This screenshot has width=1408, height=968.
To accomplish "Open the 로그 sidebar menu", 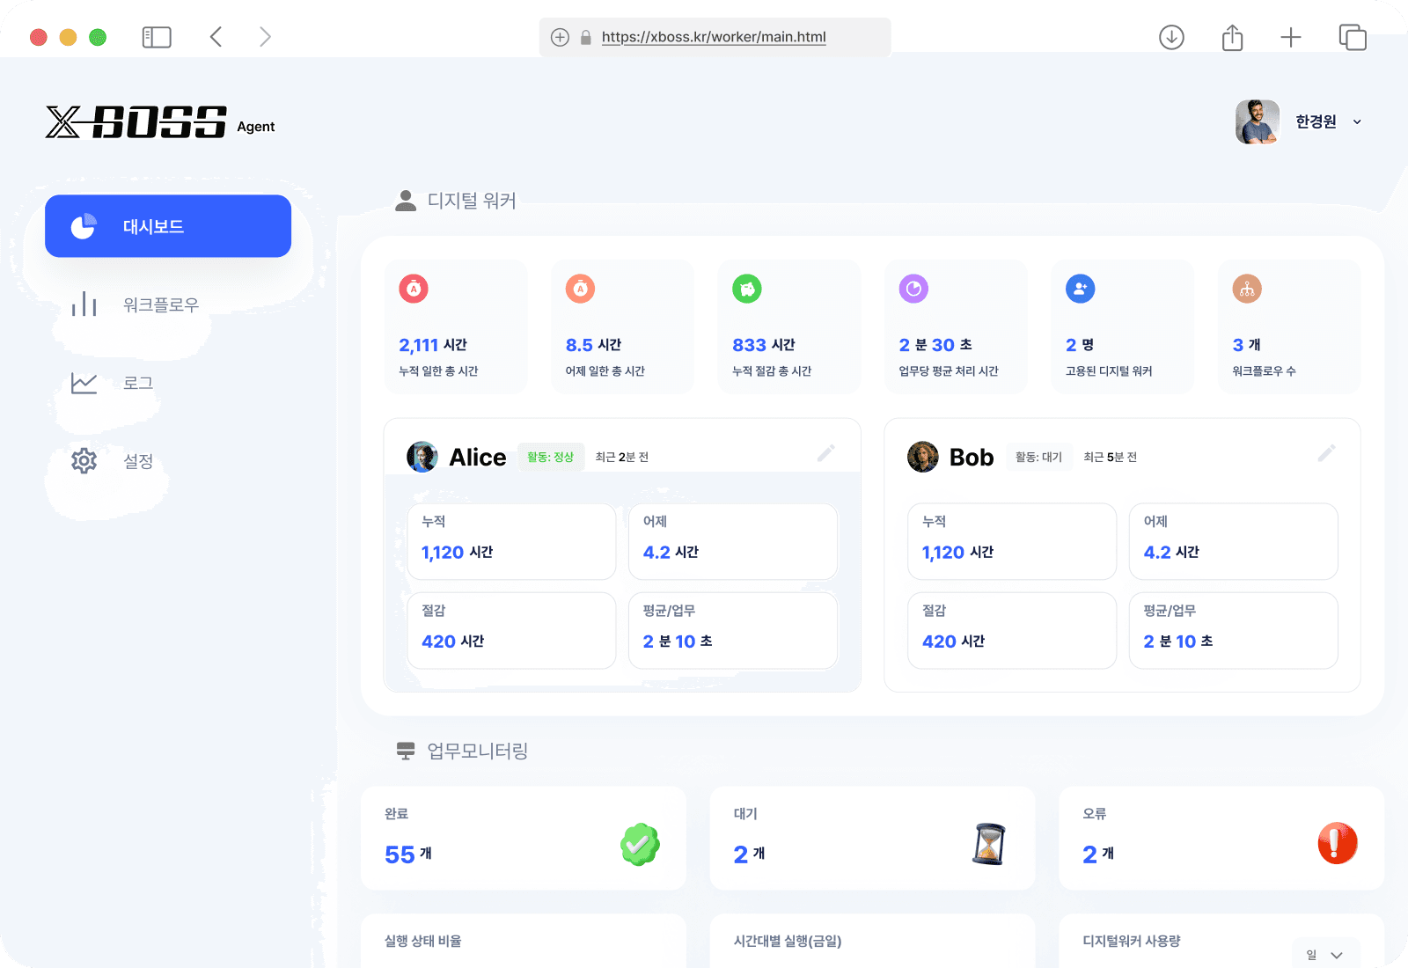I will 137,383.
